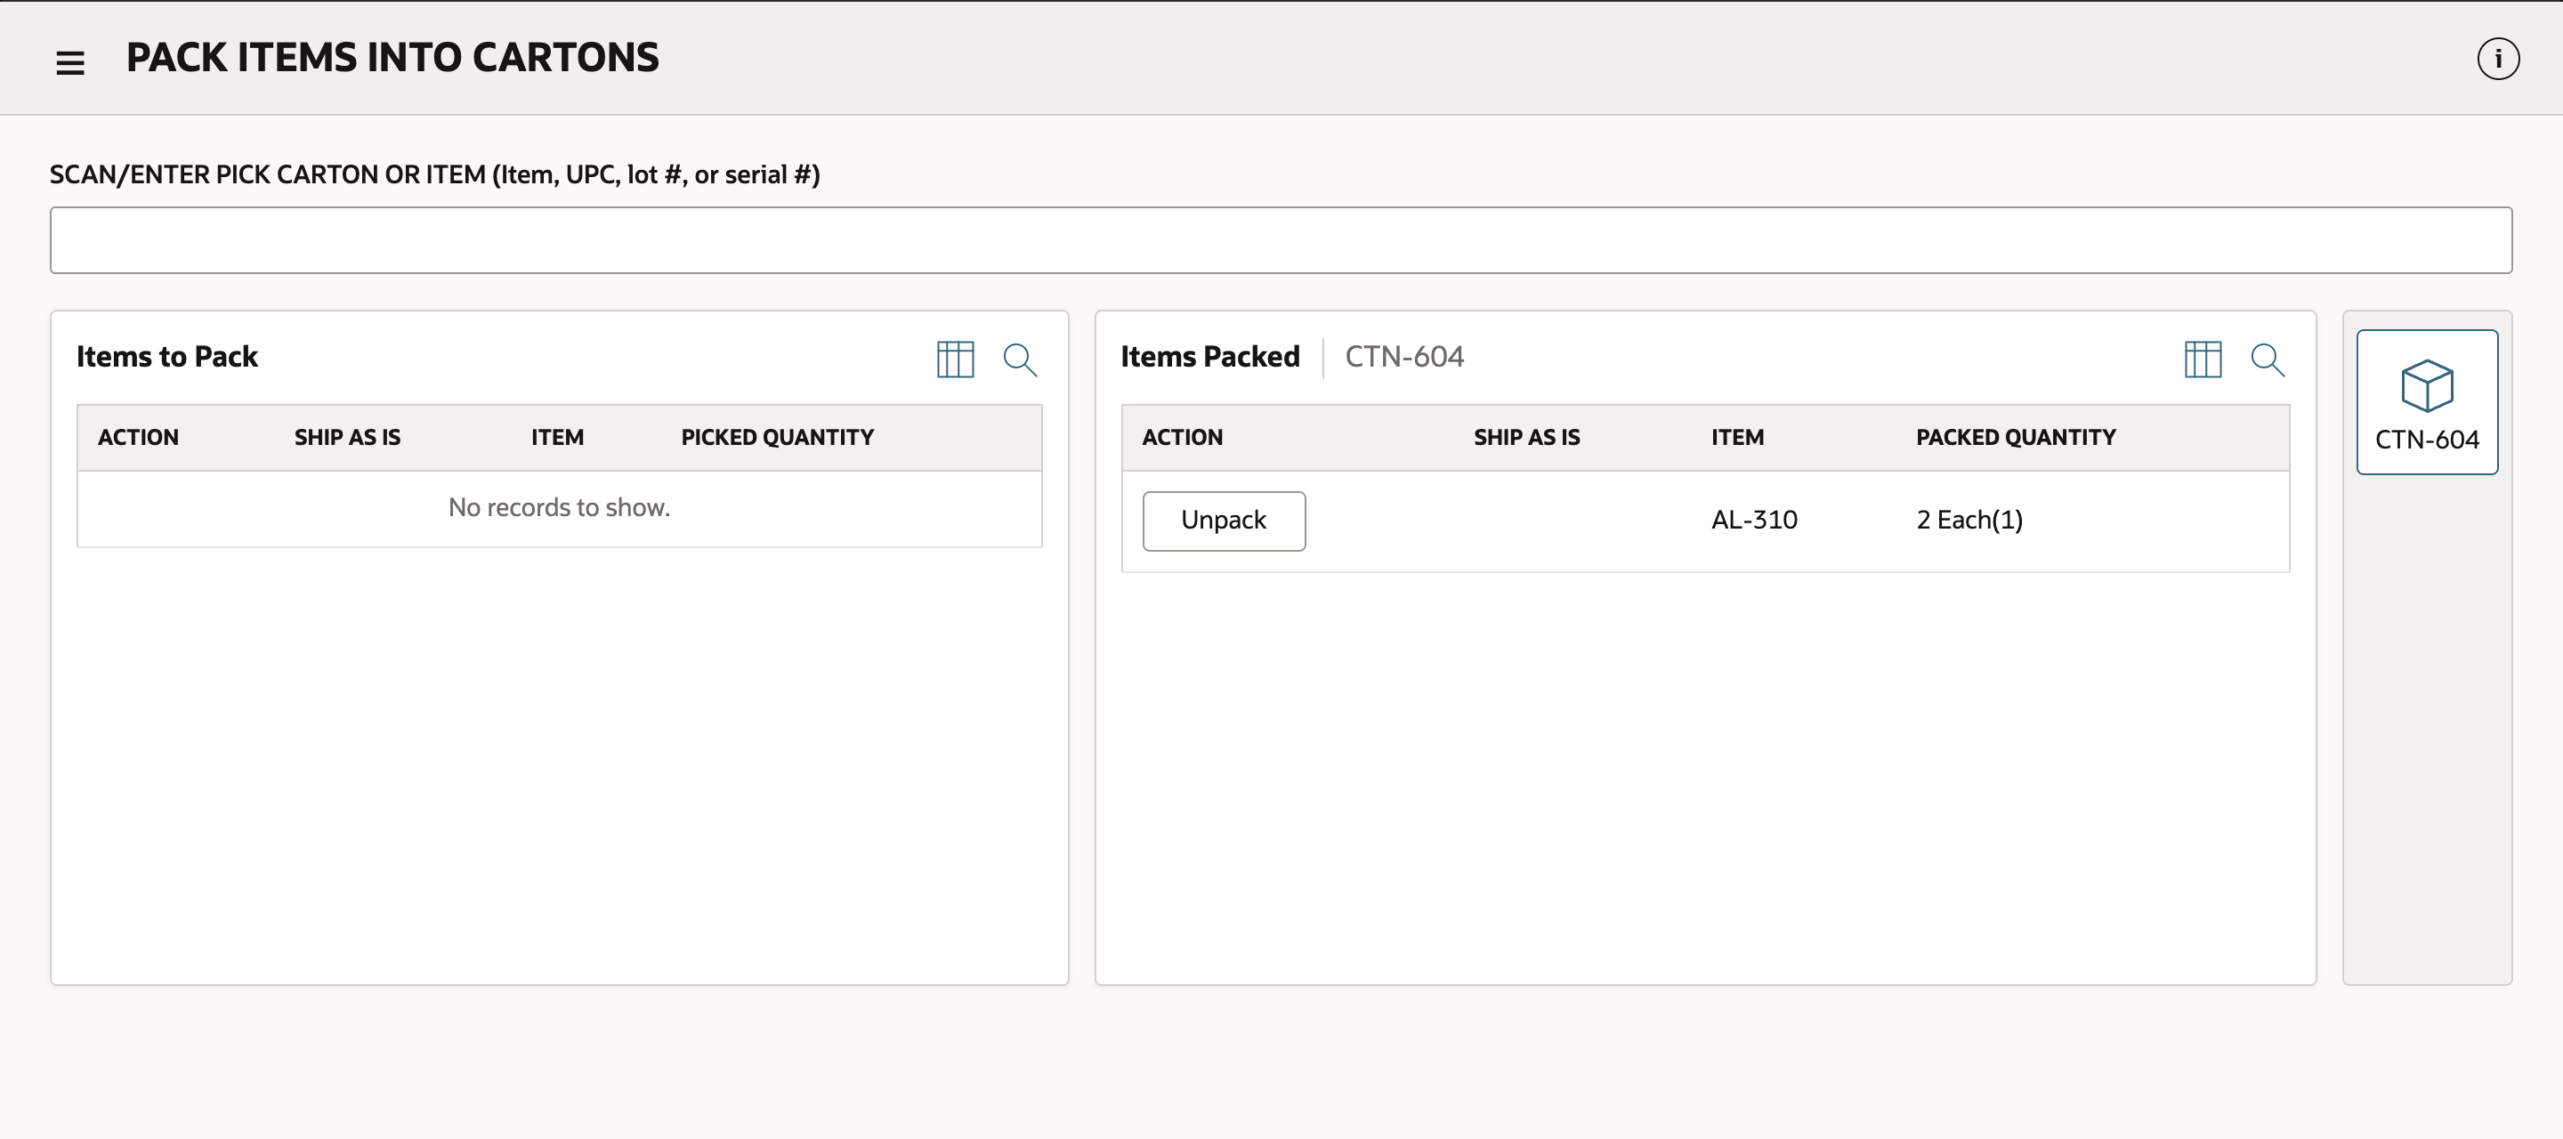Select the CTN-604 carton tile
2563x1139 pixels.
coord(2427,402)
